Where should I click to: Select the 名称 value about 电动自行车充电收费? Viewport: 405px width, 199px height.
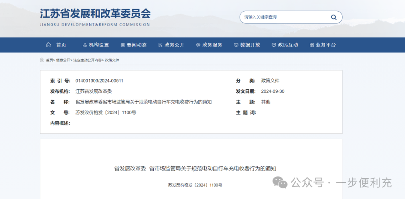(x=144, y=102)
